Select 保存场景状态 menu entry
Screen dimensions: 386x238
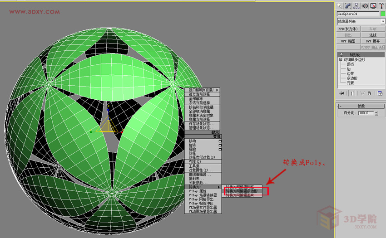point(202,124)
